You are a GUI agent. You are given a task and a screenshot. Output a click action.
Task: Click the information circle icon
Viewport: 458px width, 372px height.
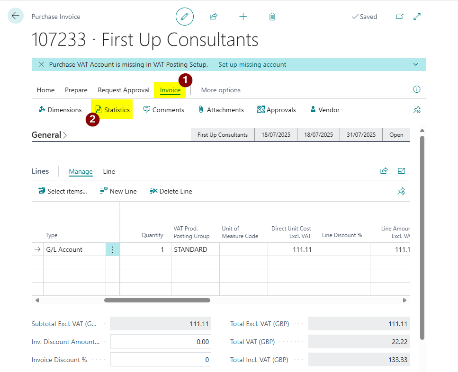click(x=417, y=89)
